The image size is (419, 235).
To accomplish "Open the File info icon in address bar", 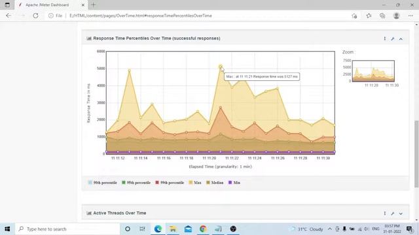I will tap(51, 16).
